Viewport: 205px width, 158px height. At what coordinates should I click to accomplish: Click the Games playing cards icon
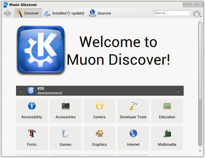[x=66, y=133]
